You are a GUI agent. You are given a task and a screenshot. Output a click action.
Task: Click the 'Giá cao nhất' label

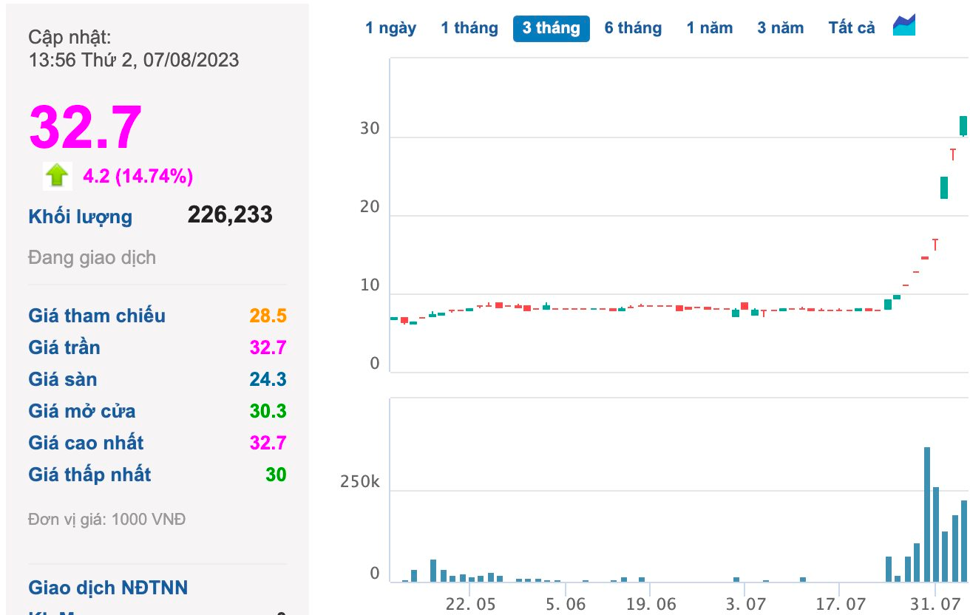[x=86, y=444]
